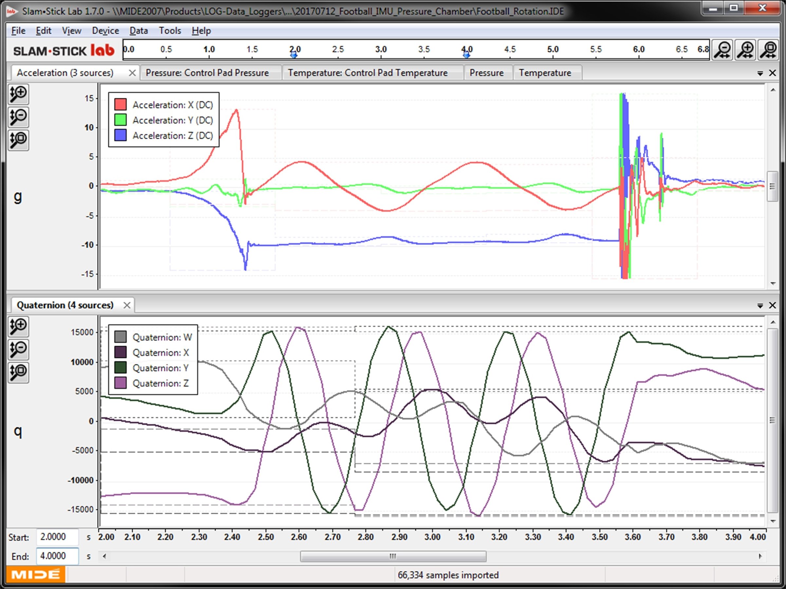Close the Quaternion (4 sources) panel
The height and width of the screenshot is (589, 786).
pyautogui.click(x=126, y=305)
